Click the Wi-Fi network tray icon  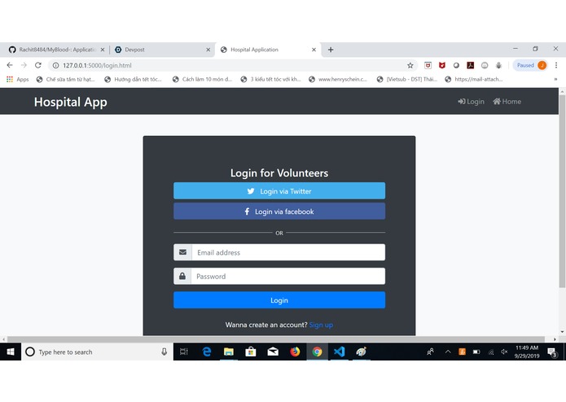[491, 352]
